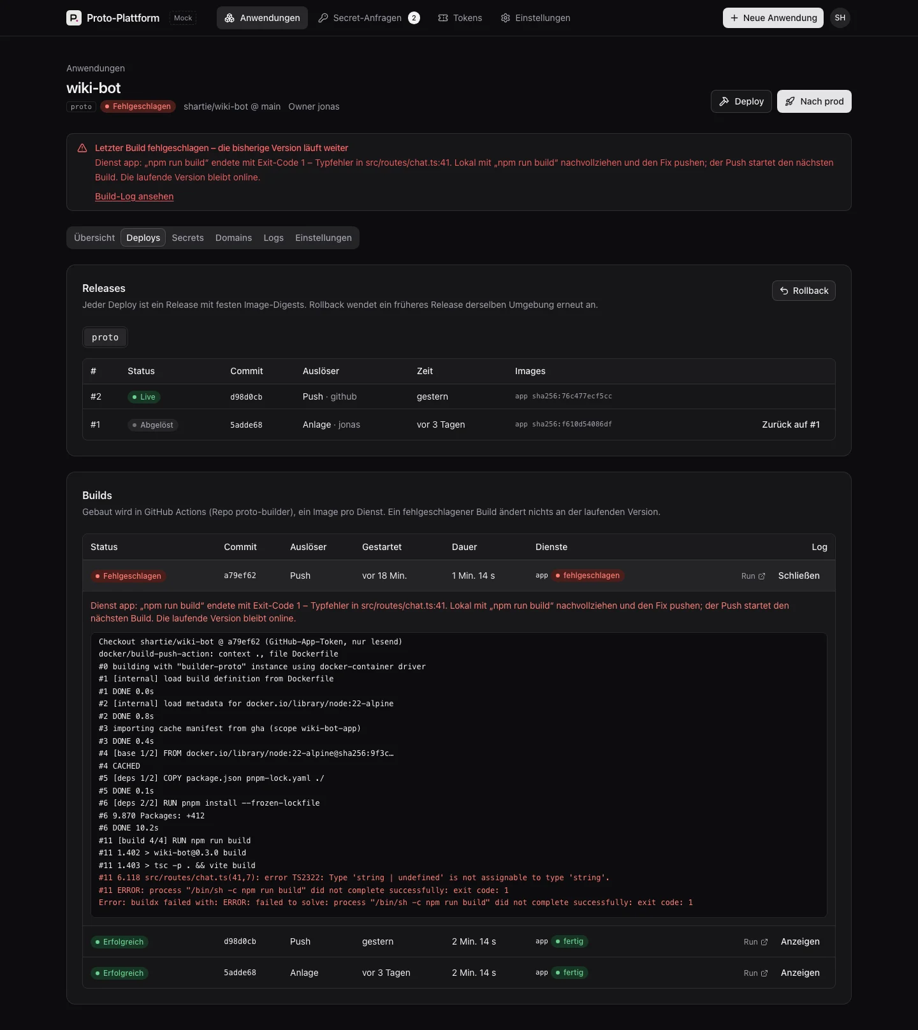Click the gear icon beside Einstellungen in top bar
Viewport: 918px width, 1030px height.
click(x=506, y=18)
